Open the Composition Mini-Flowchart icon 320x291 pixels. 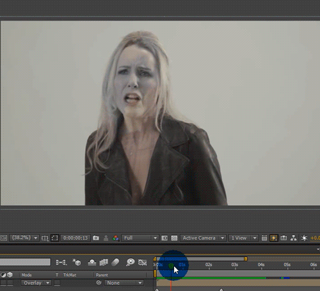61,262
